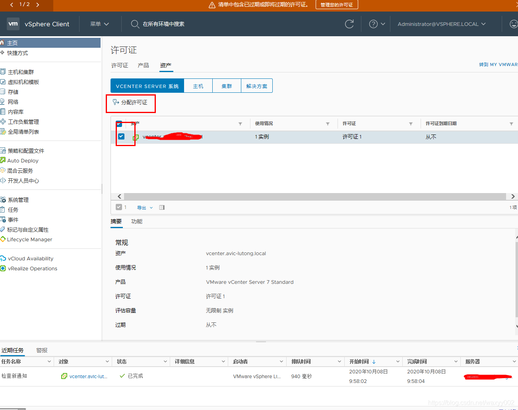This screenshot has height=410, width=518.
Task: Switch to the 功能 tab
Action: tap(137, 221)
